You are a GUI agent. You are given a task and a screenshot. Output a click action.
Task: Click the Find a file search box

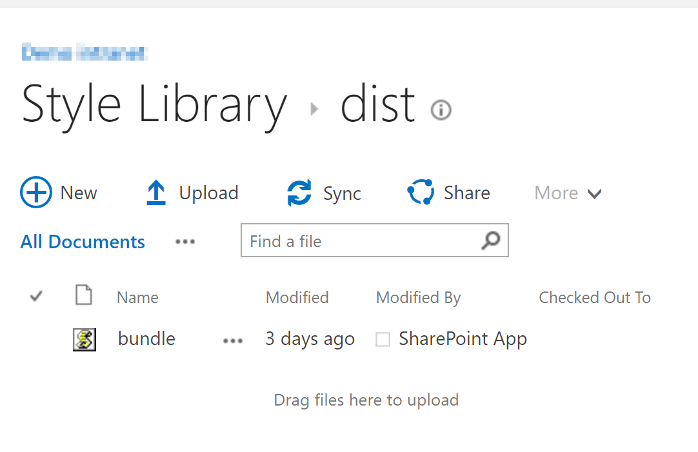(x=375, y=241)
